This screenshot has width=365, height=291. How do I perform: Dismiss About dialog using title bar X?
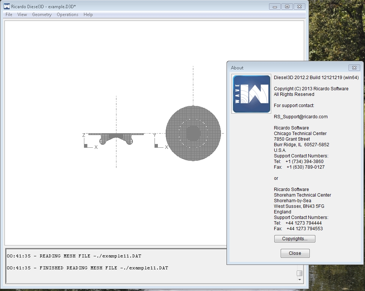[354, 68]
